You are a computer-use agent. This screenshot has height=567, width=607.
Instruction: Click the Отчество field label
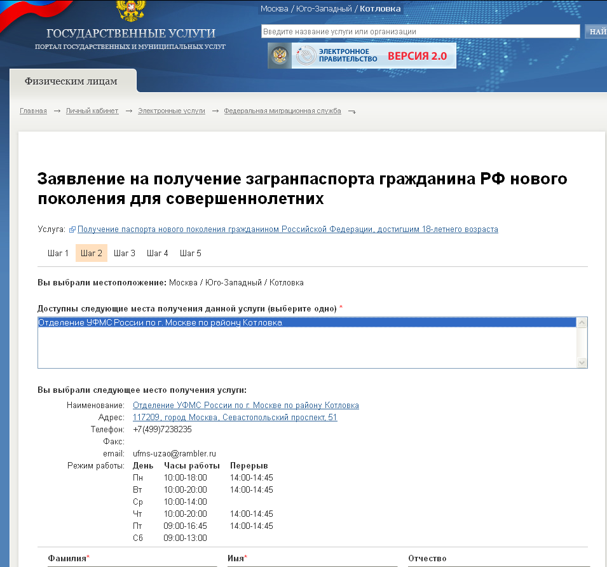click(x=427, y=558)
